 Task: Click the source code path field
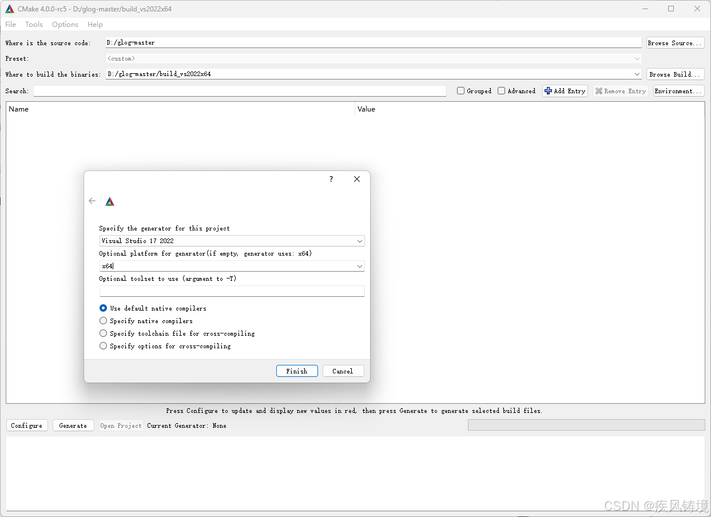[374, 43]
